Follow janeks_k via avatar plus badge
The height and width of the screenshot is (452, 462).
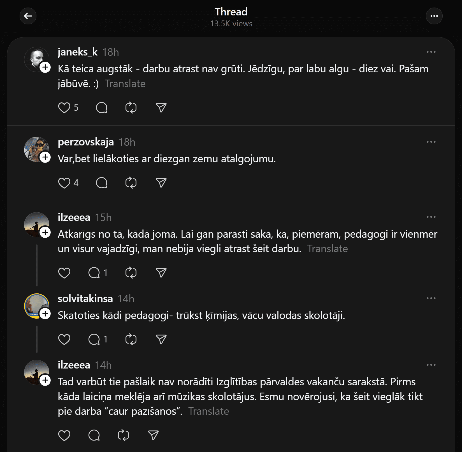click(x=45, y=67)
